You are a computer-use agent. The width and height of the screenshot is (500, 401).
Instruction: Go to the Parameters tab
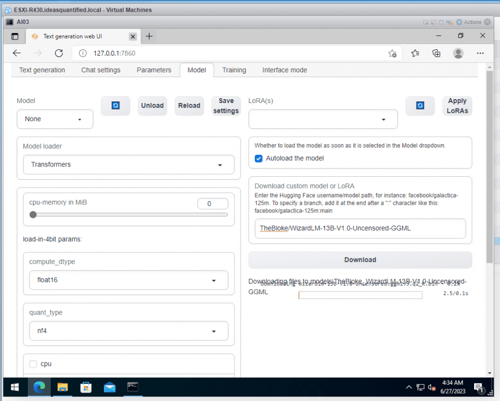pos(154,70)
